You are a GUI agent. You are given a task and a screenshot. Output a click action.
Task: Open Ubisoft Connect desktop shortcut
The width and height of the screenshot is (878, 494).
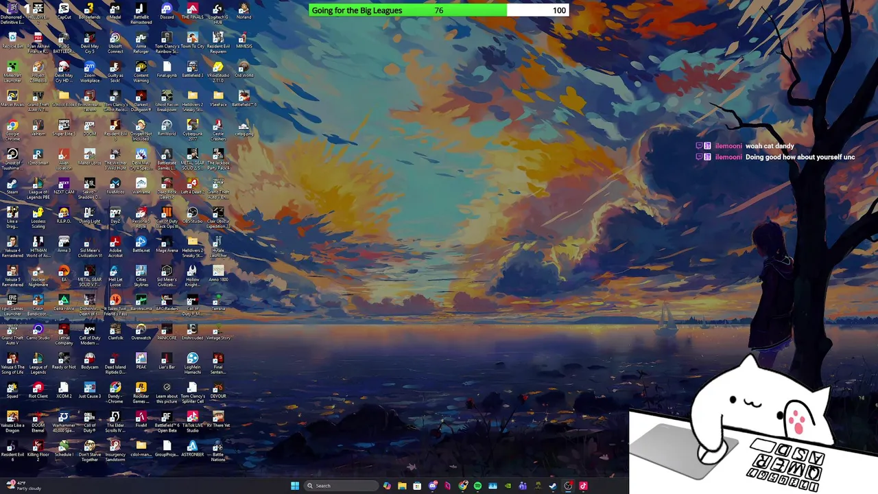pyautogui.click(x=115, y=42)
